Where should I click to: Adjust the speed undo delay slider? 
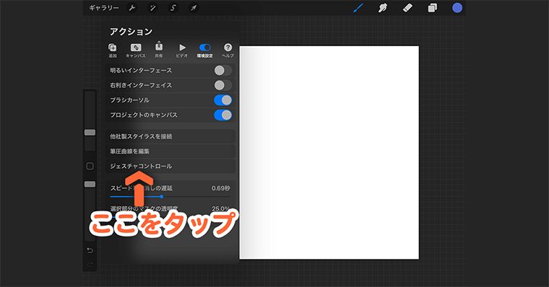point(161,196)
